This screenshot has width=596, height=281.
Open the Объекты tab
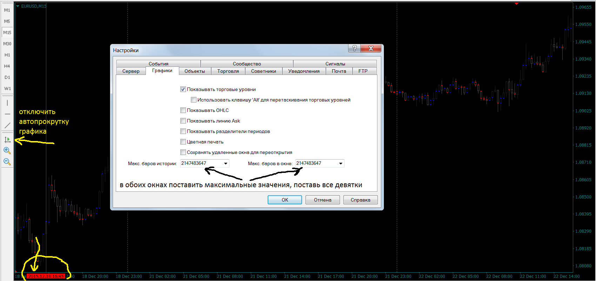195,71
